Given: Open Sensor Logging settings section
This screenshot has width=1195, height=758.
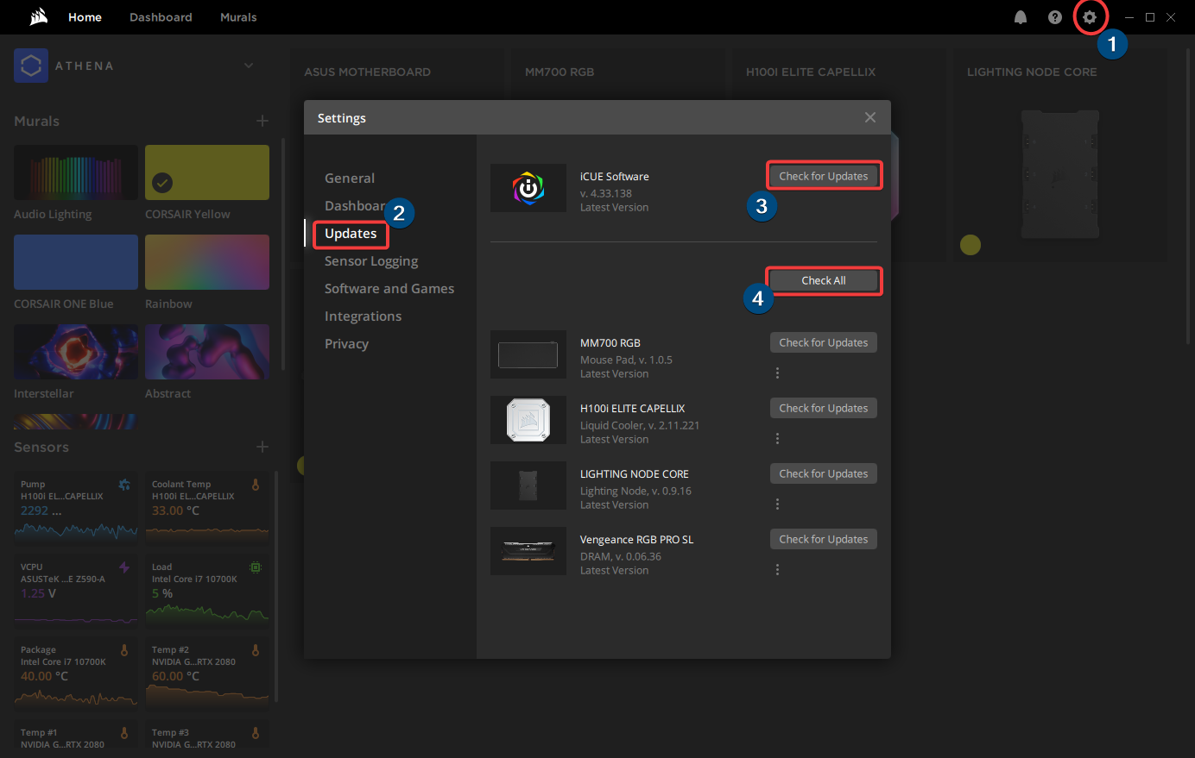Looking at the screenshot, I should point(371,261).
